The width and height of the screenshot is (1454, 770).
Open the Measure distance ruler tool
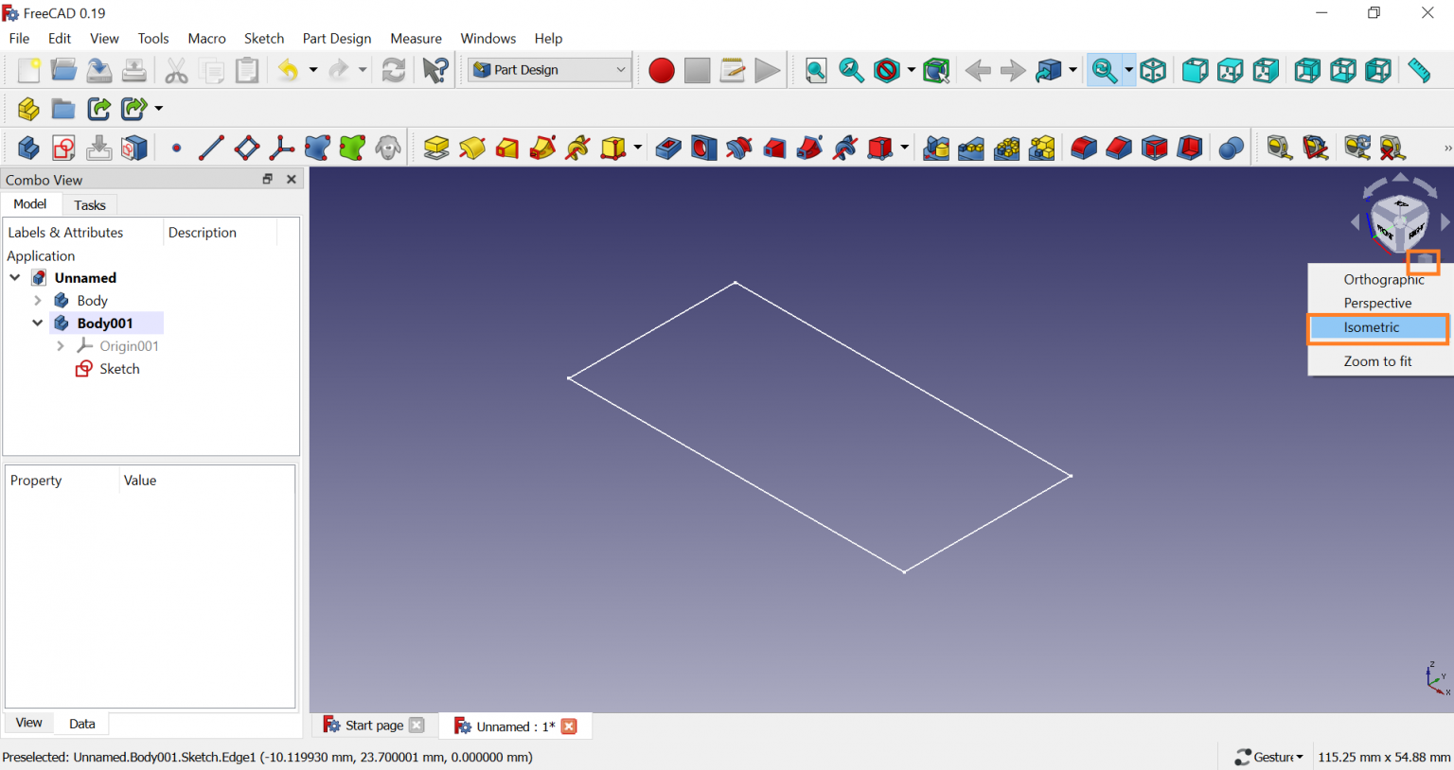click(x=1418, y=71)
